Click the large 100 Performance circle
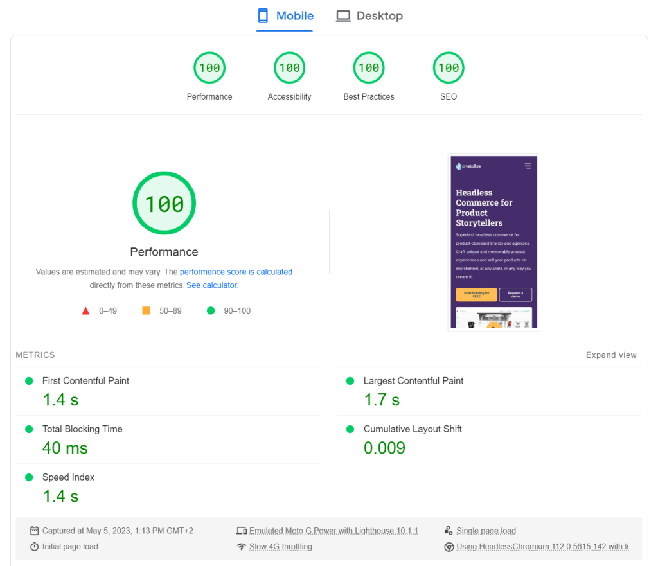The image size is (658, 566). 164,204
